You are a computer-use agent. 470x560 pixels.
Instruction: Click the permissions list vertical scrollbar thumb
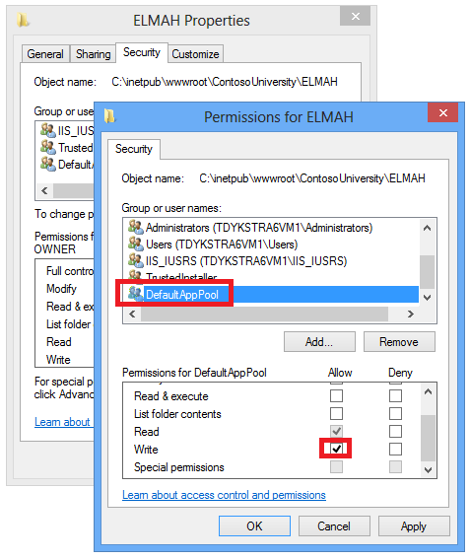pos(428,438)
